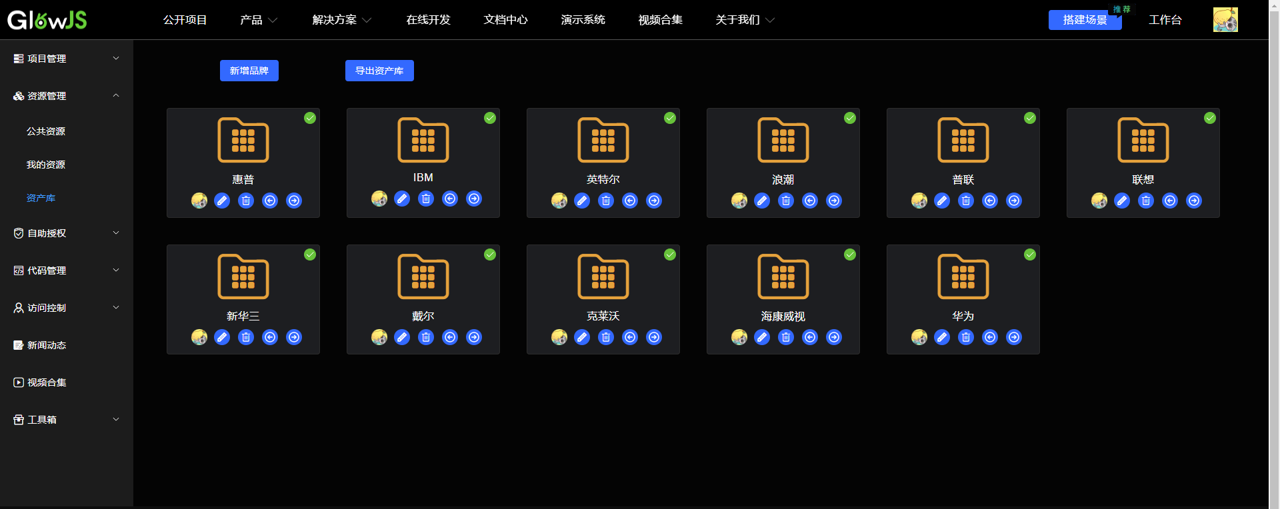
Task: Expand the 工具箱 sidebar section
Action: [x=67, y=420]
